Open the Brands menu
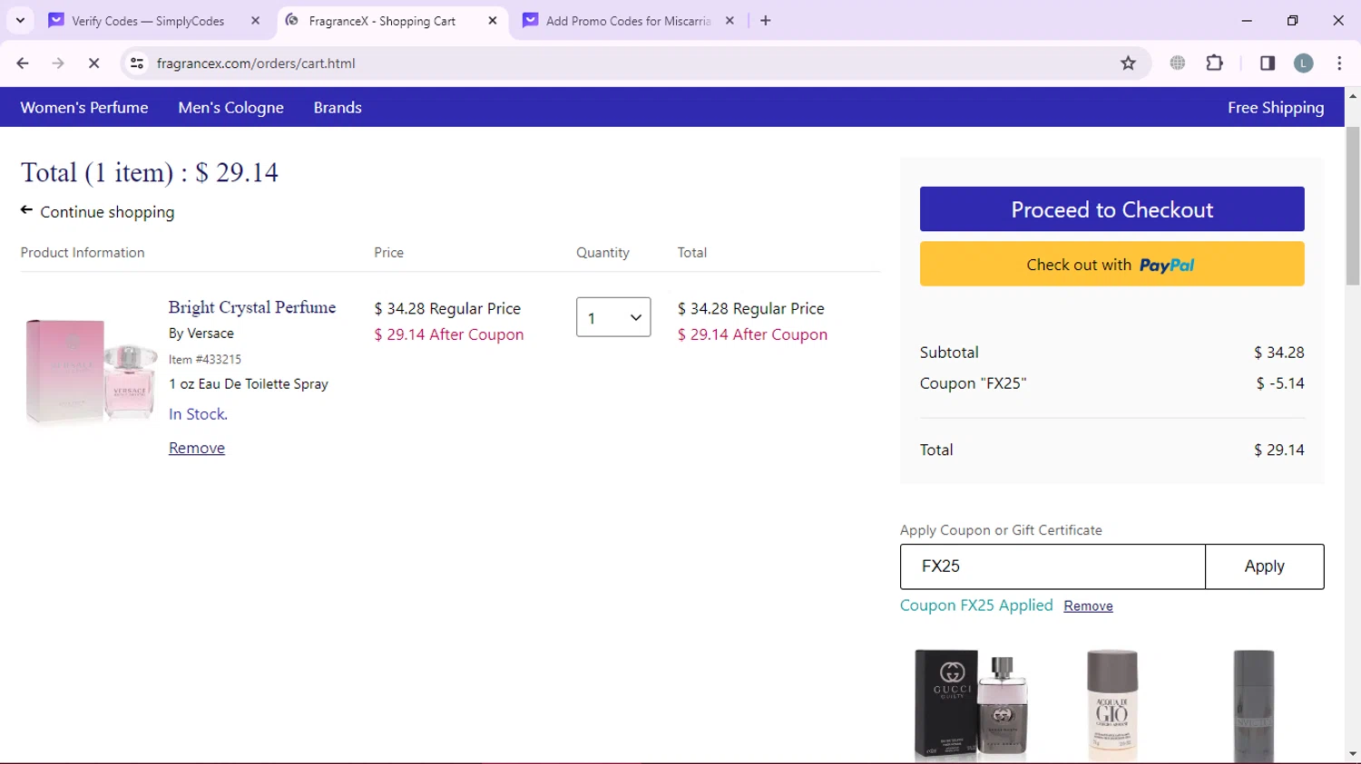 point(338,107)
